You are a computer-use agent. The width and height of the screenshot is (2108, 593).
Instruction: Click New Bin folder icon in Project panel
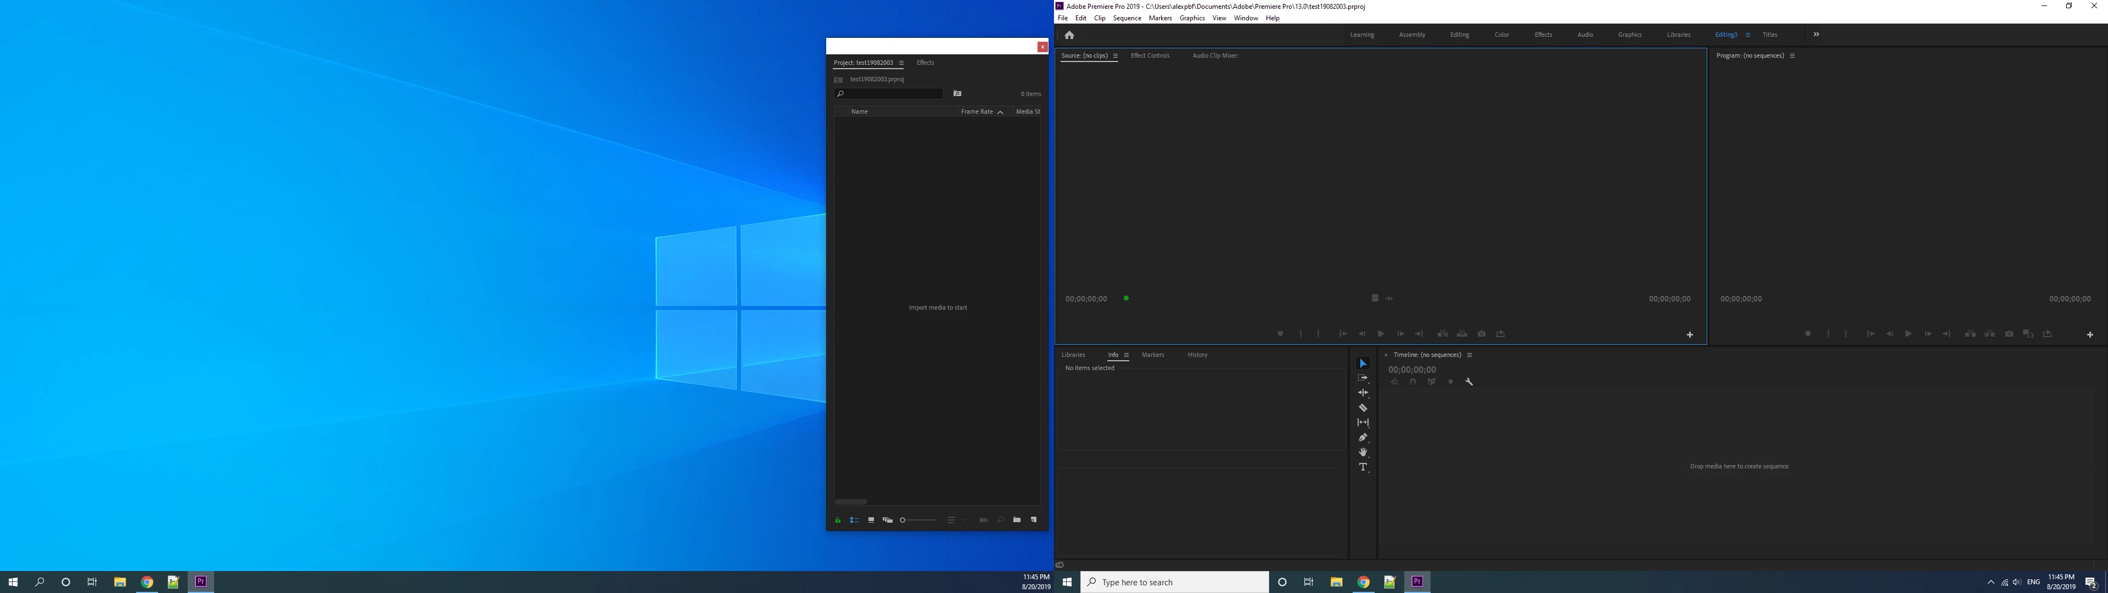(1016, 520)
